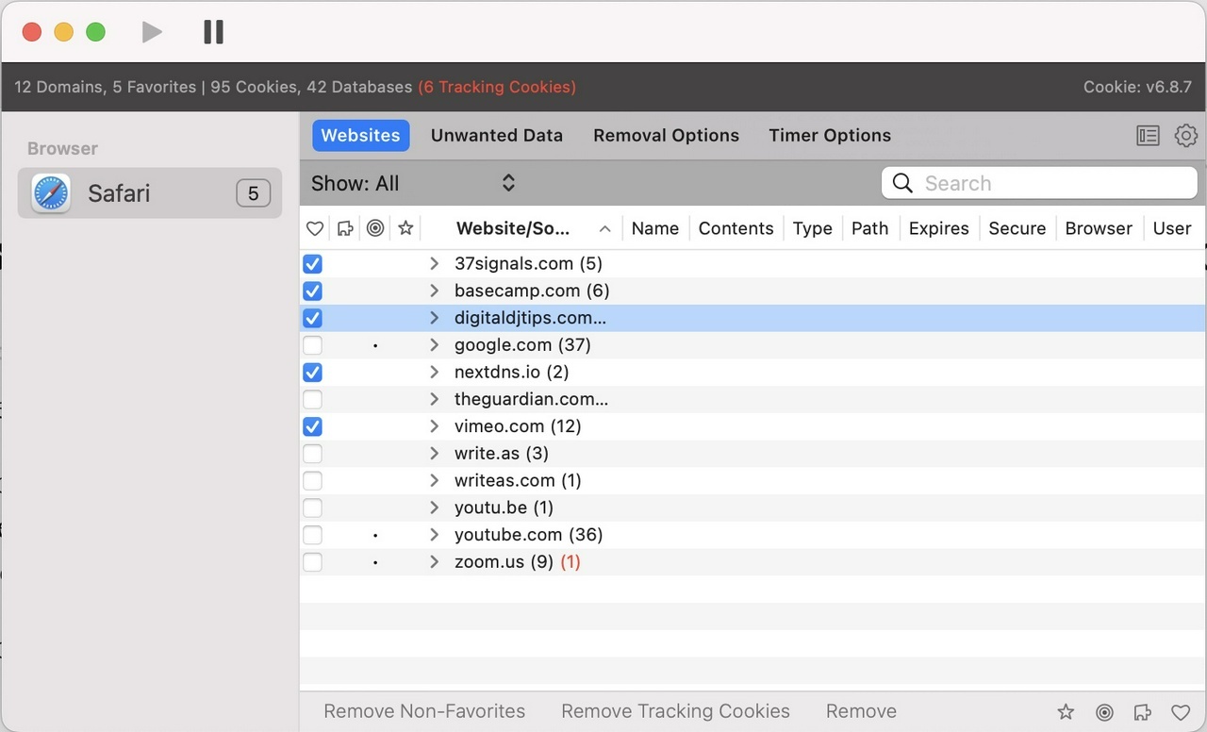Select Safari in the browser sidebar
The image size is (1207, 732).
(150, 193)
